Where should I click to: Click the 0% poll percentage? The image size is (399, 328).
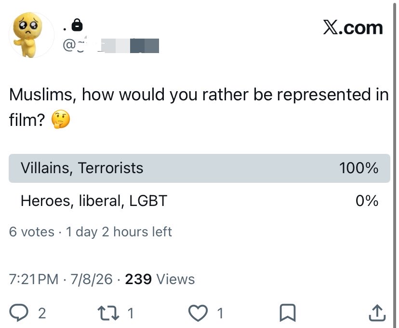(367, 201)
